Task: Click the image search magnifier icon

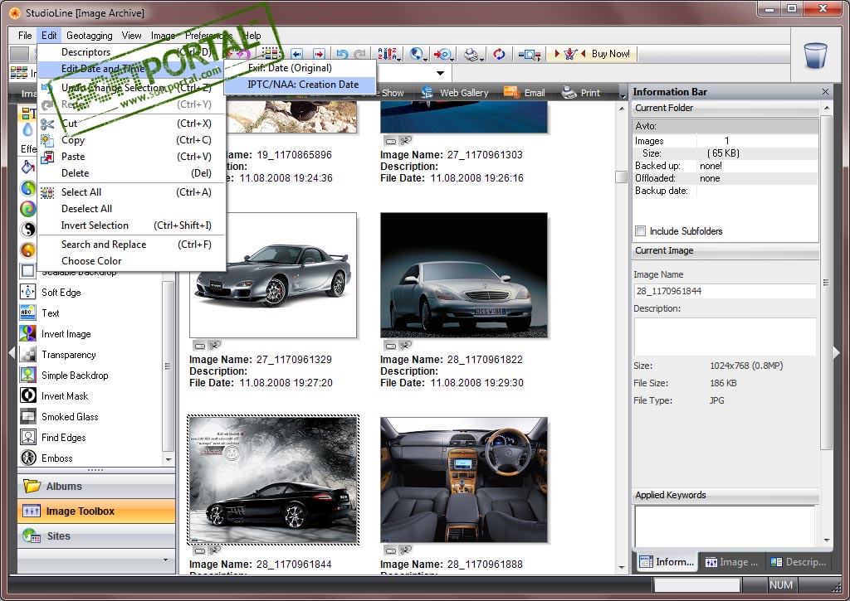Action: (529, 54)
